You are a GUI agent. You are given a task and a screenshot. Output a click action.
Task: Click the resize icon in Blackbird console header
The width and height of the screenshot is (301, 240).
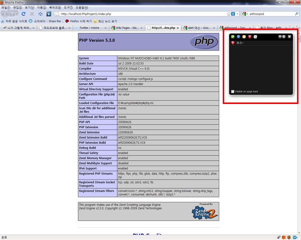[x=280, y=36]
